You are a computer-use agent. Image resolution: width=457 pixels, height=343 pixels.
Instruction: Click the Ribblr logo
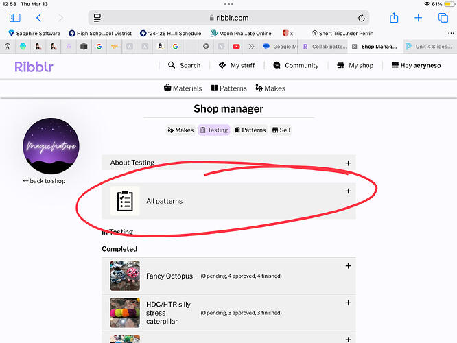point(34,67)
